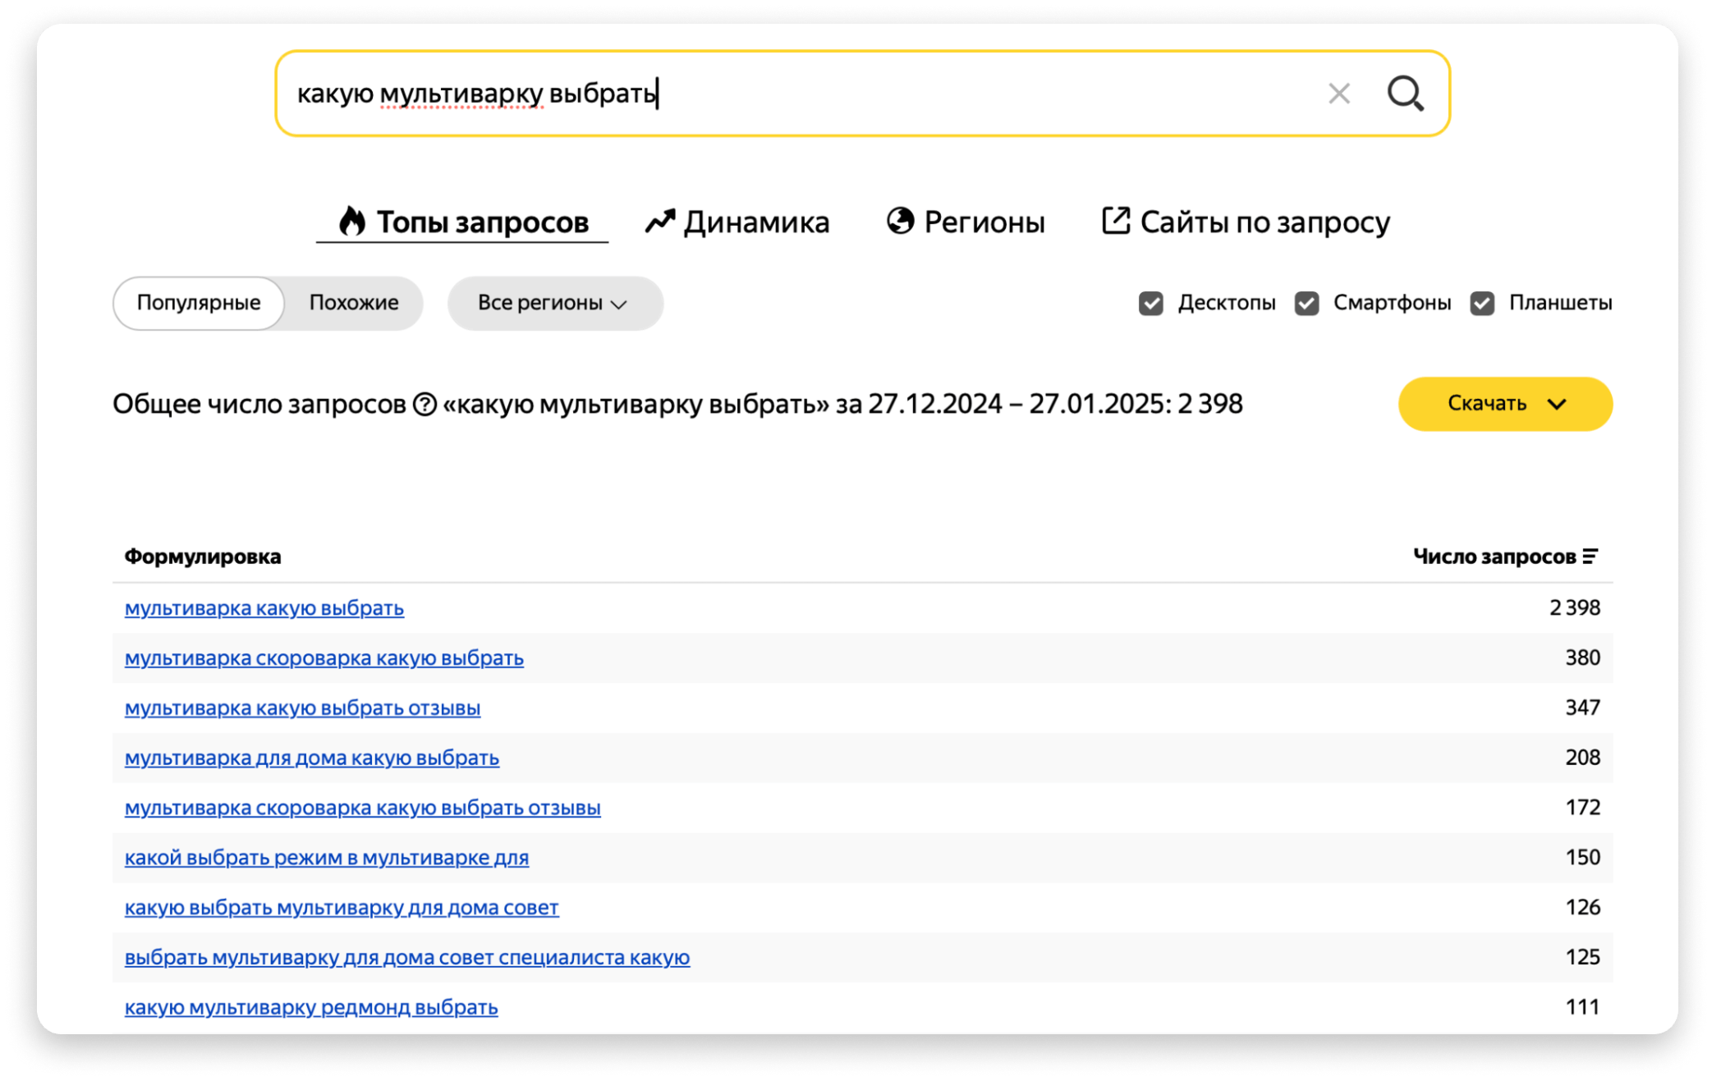The image size is (1712, 1081).
Task: Click the globe icon on Регионы
Action: tap(900, 221)
